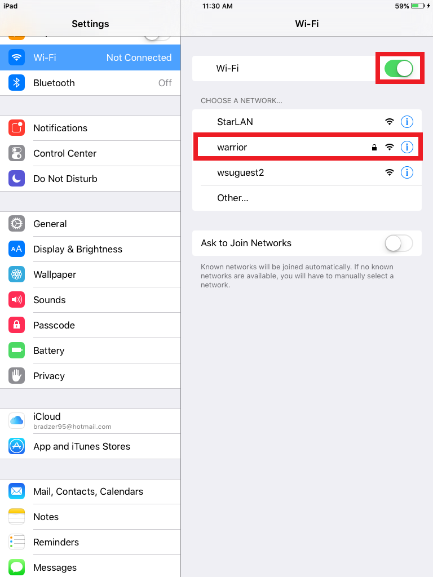This screenshot has height=577, width=433.
Task: Choose Other... network option
Action: point(307,198)
